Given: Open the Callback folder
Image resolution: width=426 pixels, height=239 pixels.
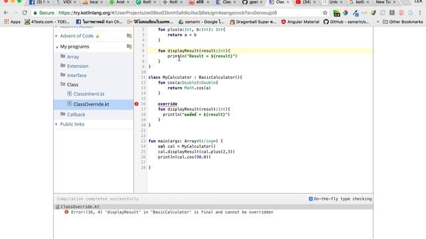Looking at the screenshot, I should 76,114.
